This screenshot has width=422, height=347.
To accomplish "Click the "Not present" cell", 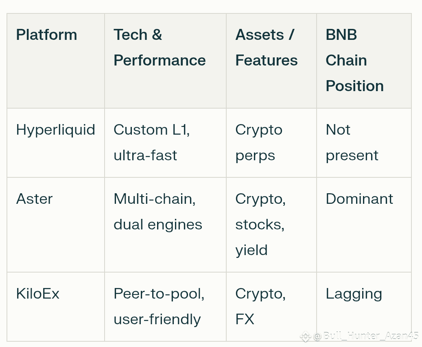I will pos(352,142).
